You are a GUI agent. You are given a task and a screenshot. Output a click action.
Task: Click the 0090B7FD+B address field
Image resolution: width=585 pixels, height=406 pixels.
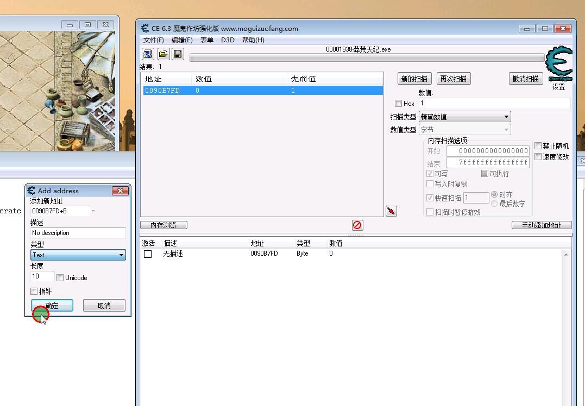point(60,211)
